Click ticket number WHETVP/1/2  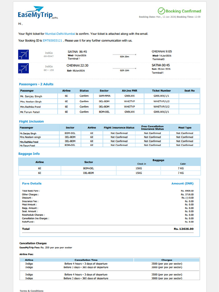pos(161,101)
